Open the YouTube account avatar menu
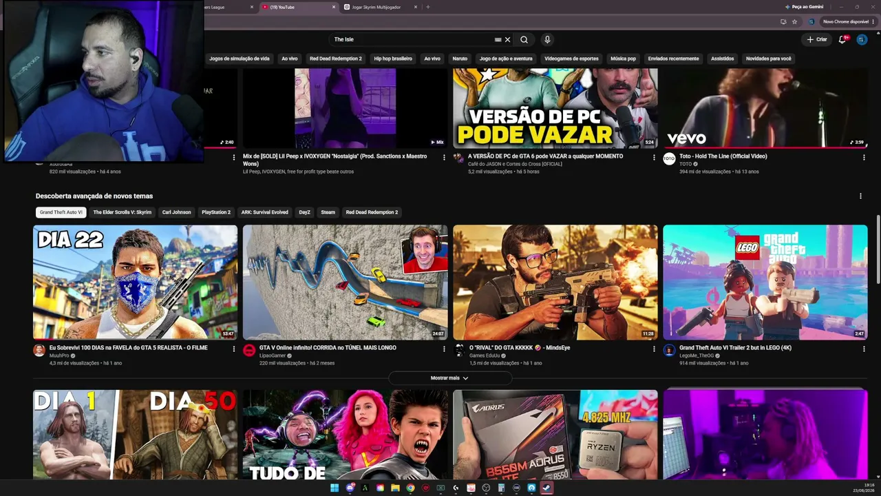This screenshot has height=496, width=881. click(x=861, y=40)
